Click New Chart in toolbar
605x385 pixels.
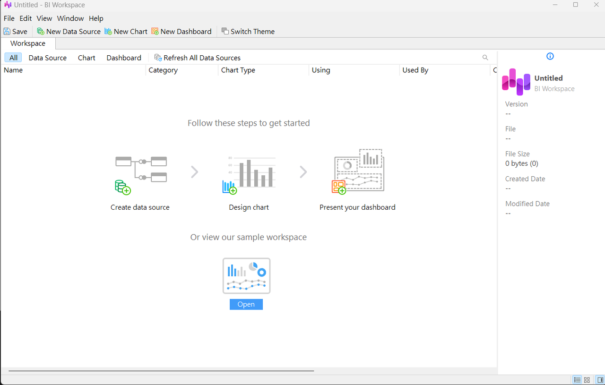click(126, 31)
